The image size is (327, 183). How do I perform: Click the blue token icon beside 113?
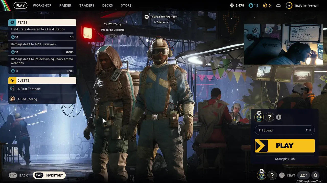(251, 5)
